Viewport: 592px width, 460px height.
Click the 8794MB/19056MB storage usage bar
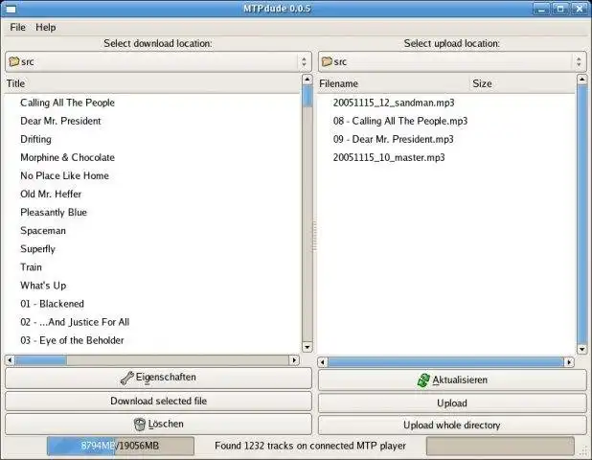[x=121, y=446]
